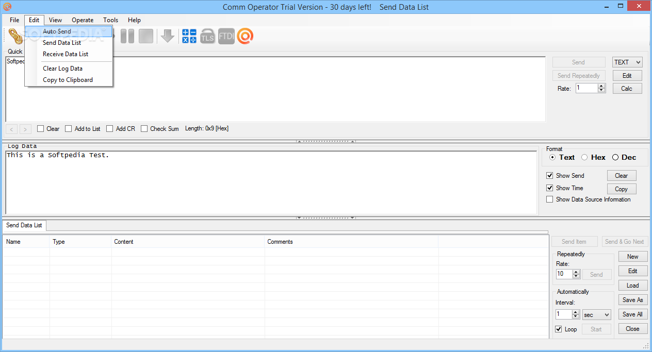Image resolution: width=652 pixels, height=352 pixels.
Task: Open the Tools menu
Action: pyautogui.click(x=111, y=20)
